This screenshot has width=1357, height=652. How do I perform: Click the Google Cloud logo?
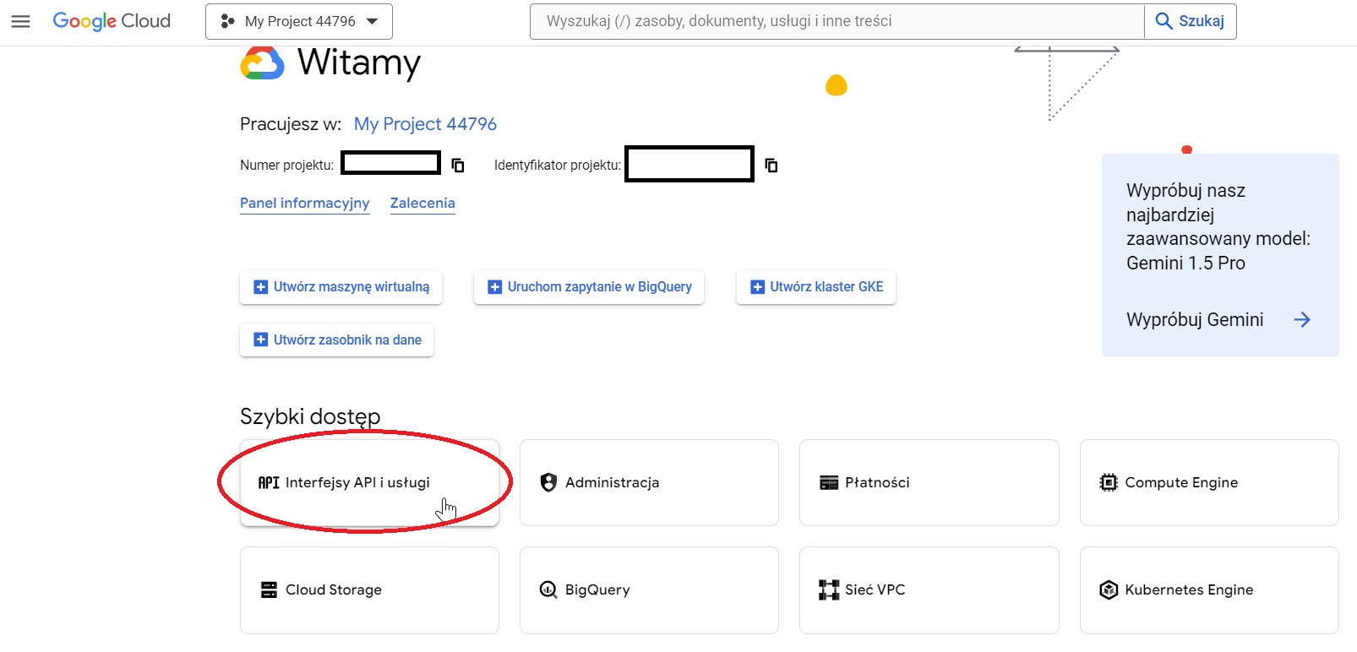click(x=112, y=21)
